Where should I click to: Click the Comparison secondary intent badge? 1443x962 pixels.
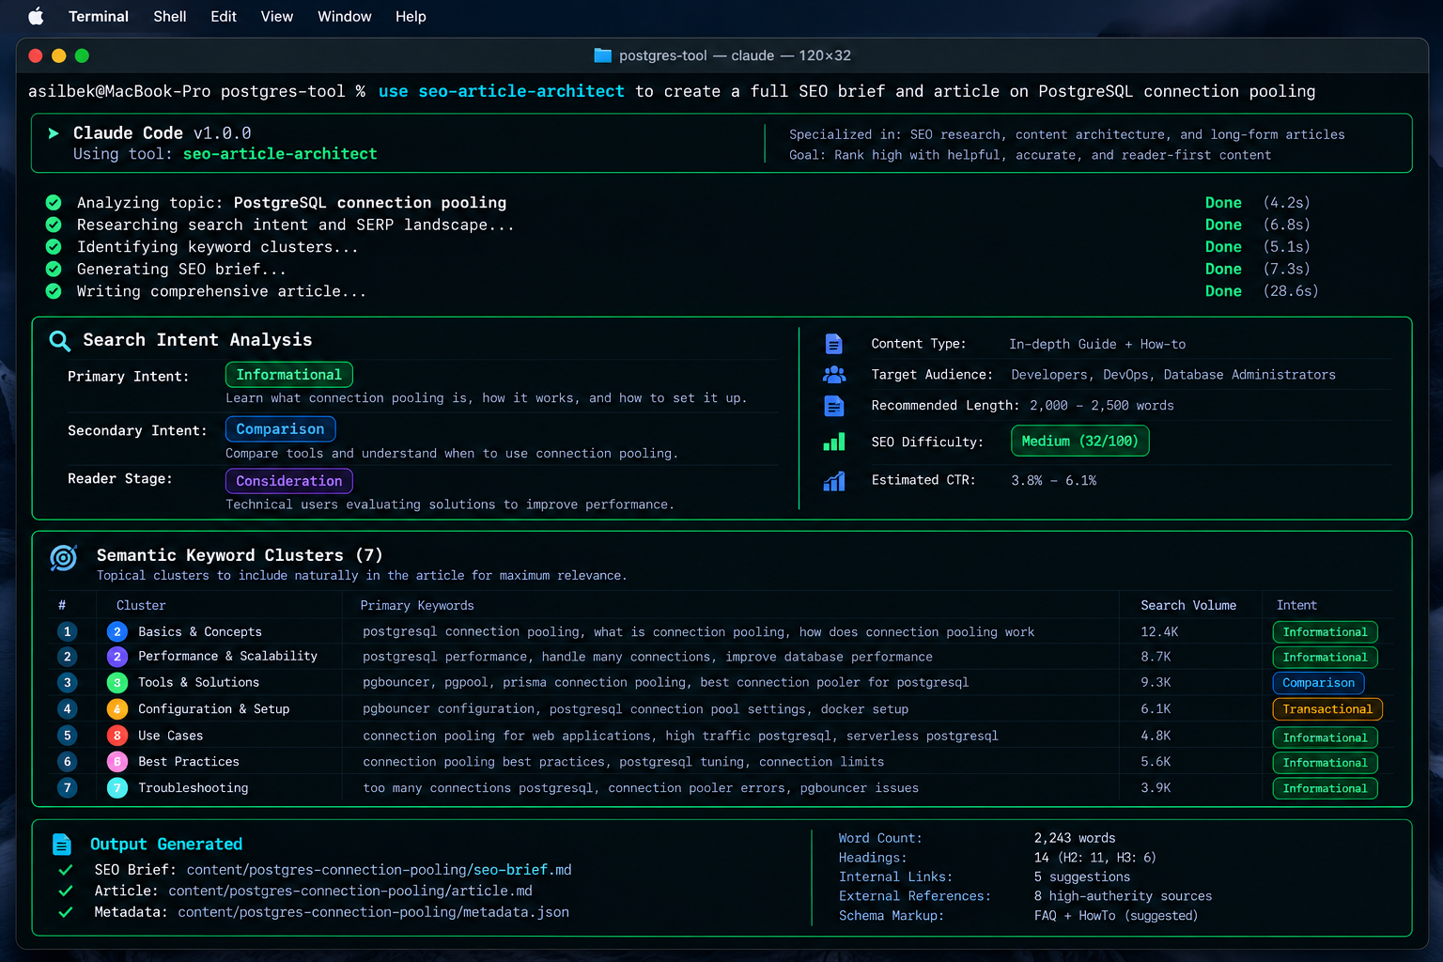pyautogui.click(x=280, y=429)
